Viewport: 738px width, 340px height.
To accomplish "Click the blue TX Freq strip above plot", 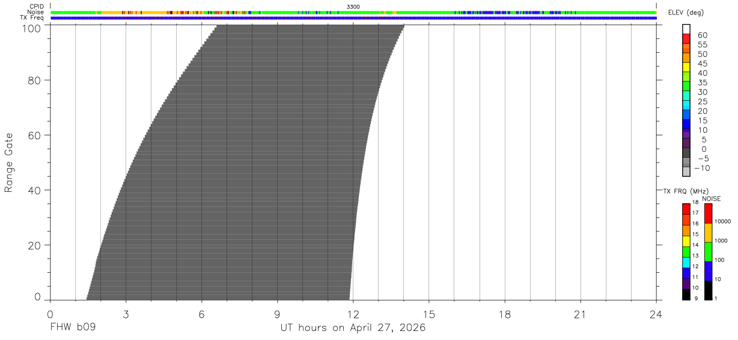I will click(353, 18).
